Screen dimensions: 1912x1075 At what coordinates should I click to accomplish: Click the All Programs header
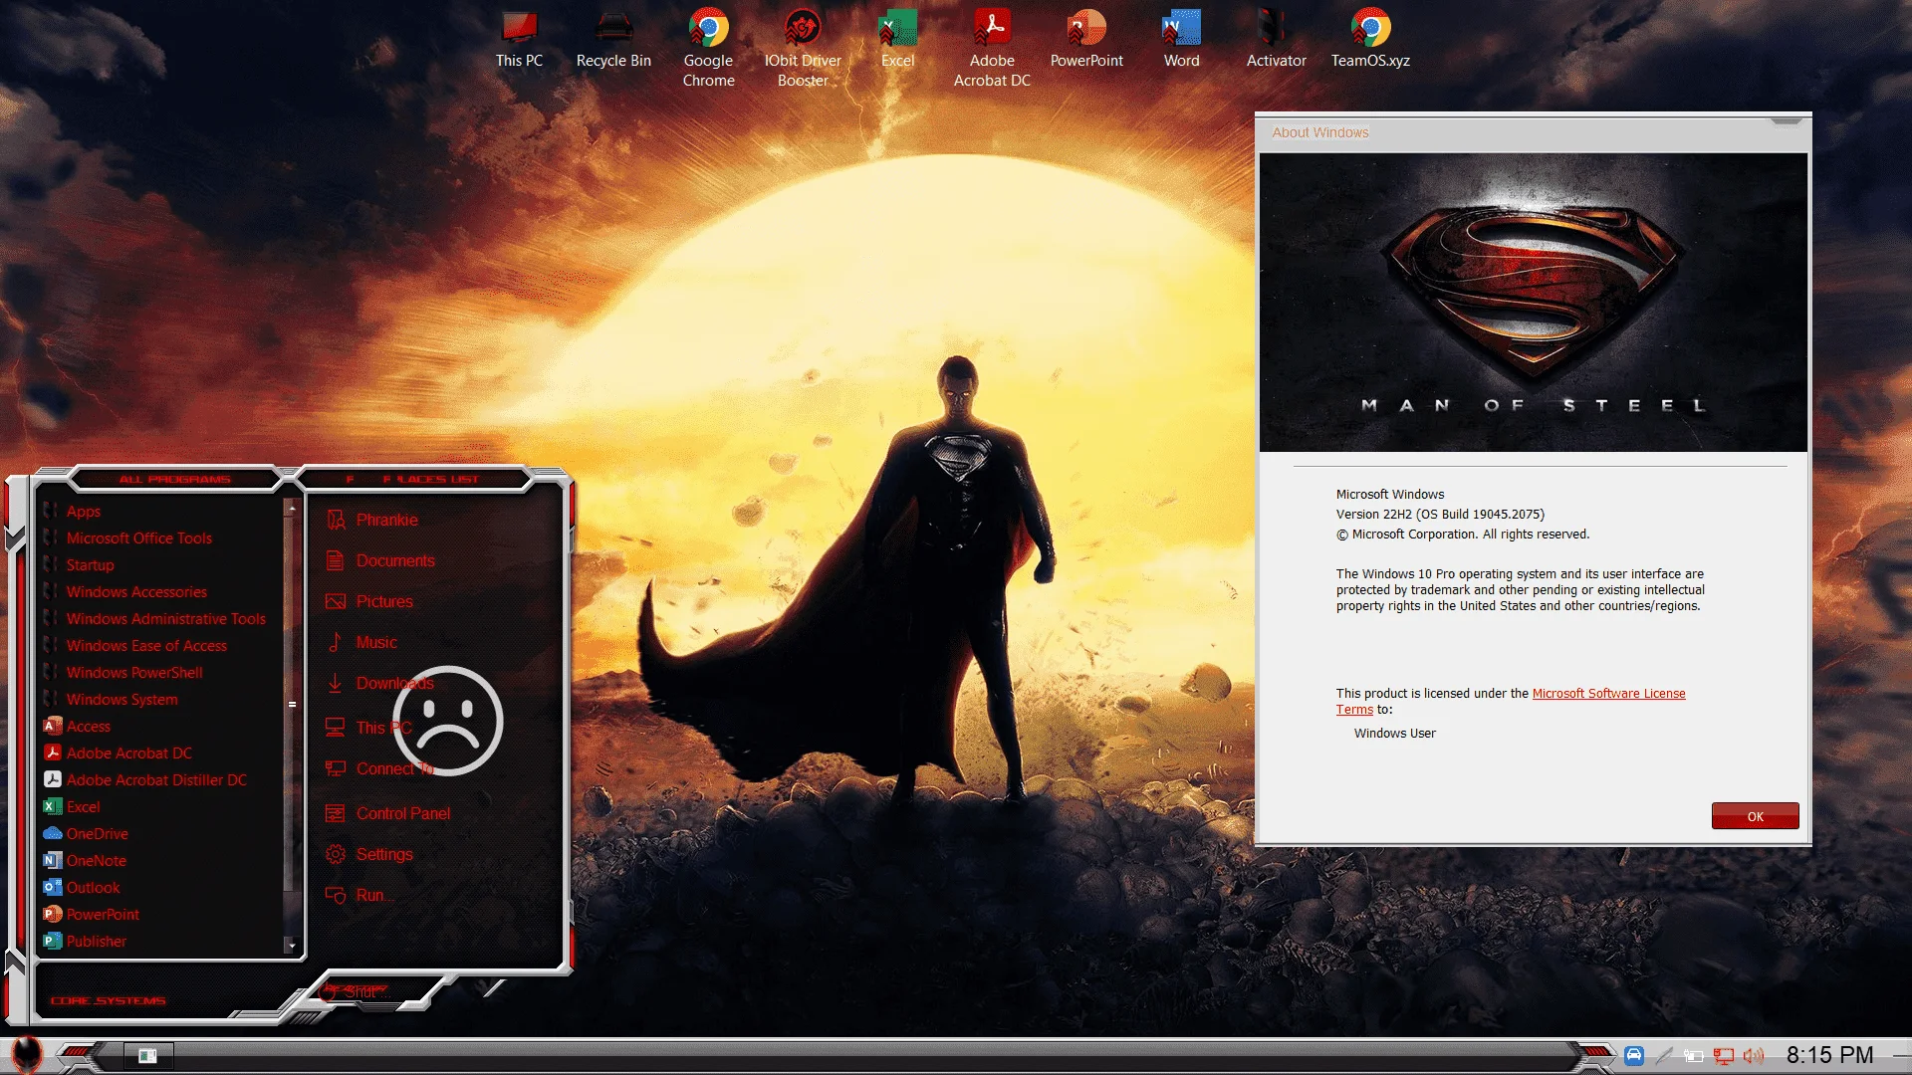[x=175, y=479]
